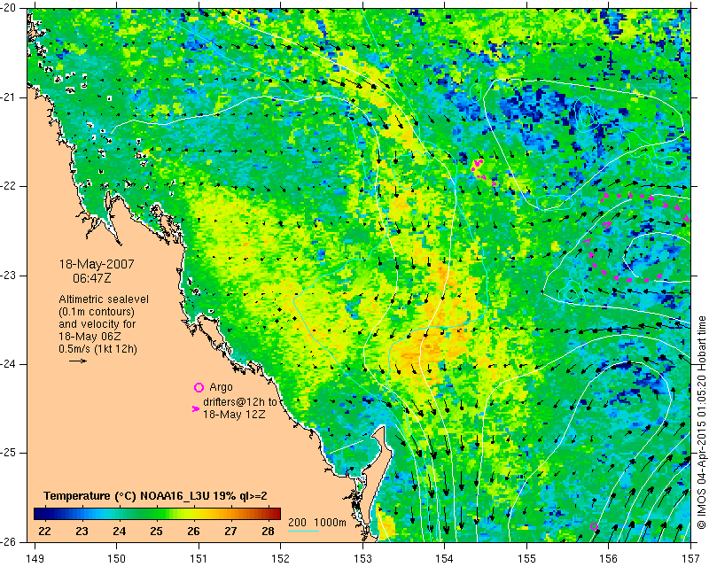709x567 pixels.
Task: Click the "0.5m/s (1kt 12h)" text
Action: [x=97, y=348]
